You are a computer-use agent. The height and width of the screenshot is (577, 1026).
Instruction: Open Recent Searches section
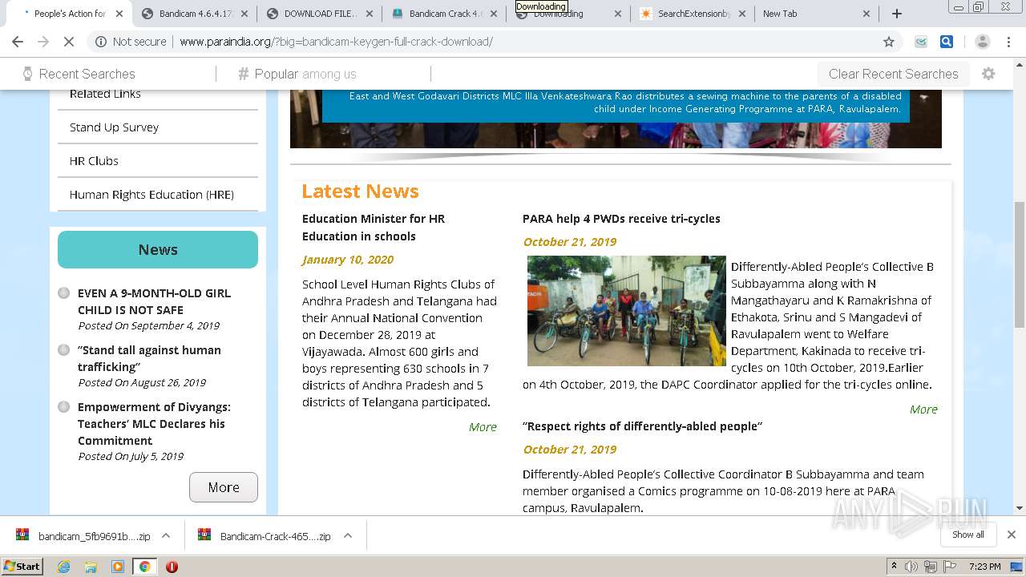[x=79, y=74]
